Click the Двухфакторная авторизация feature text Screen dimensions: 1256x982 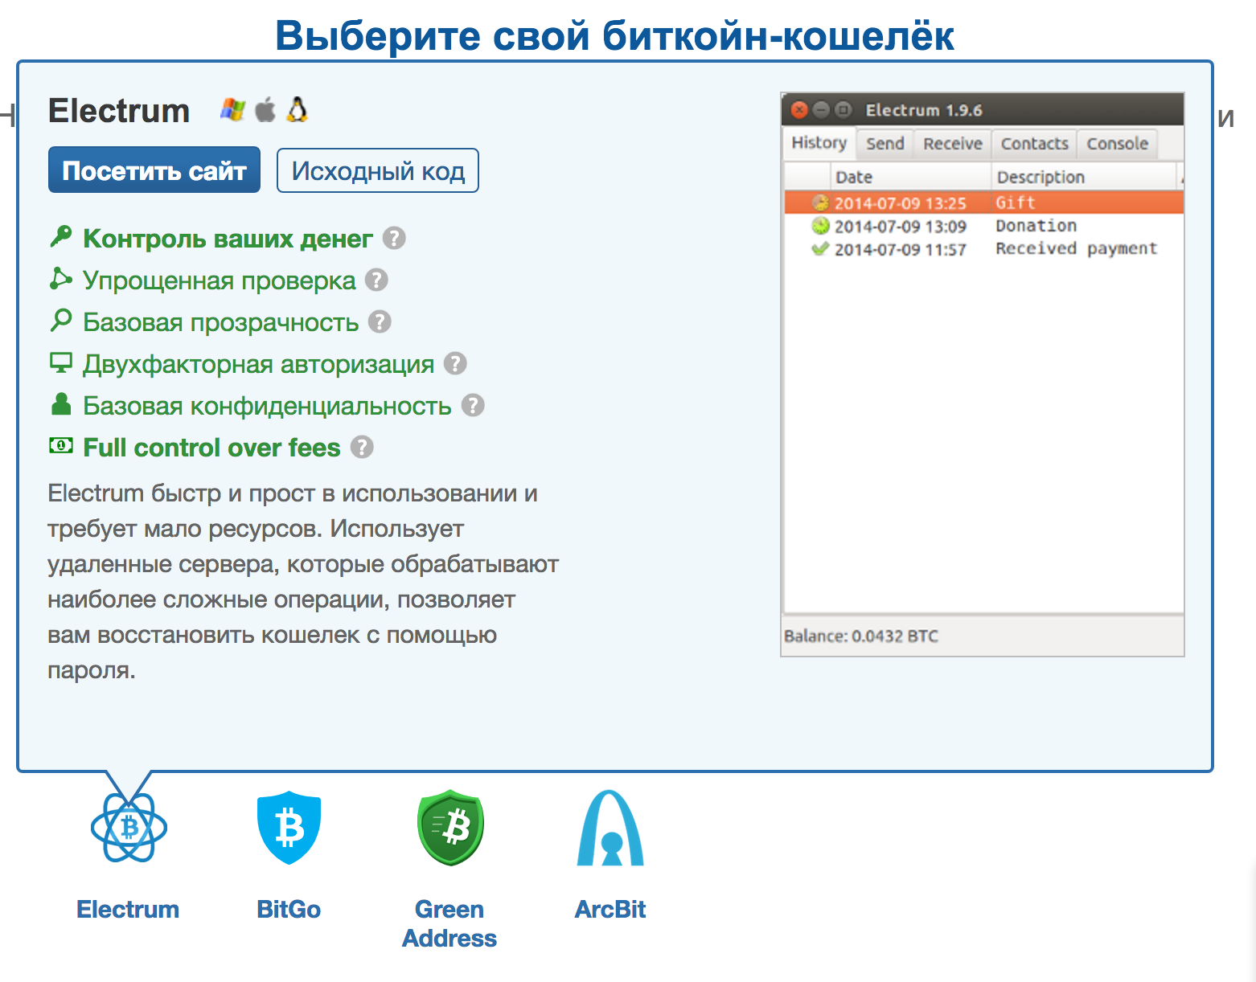[x=258, y=364]
